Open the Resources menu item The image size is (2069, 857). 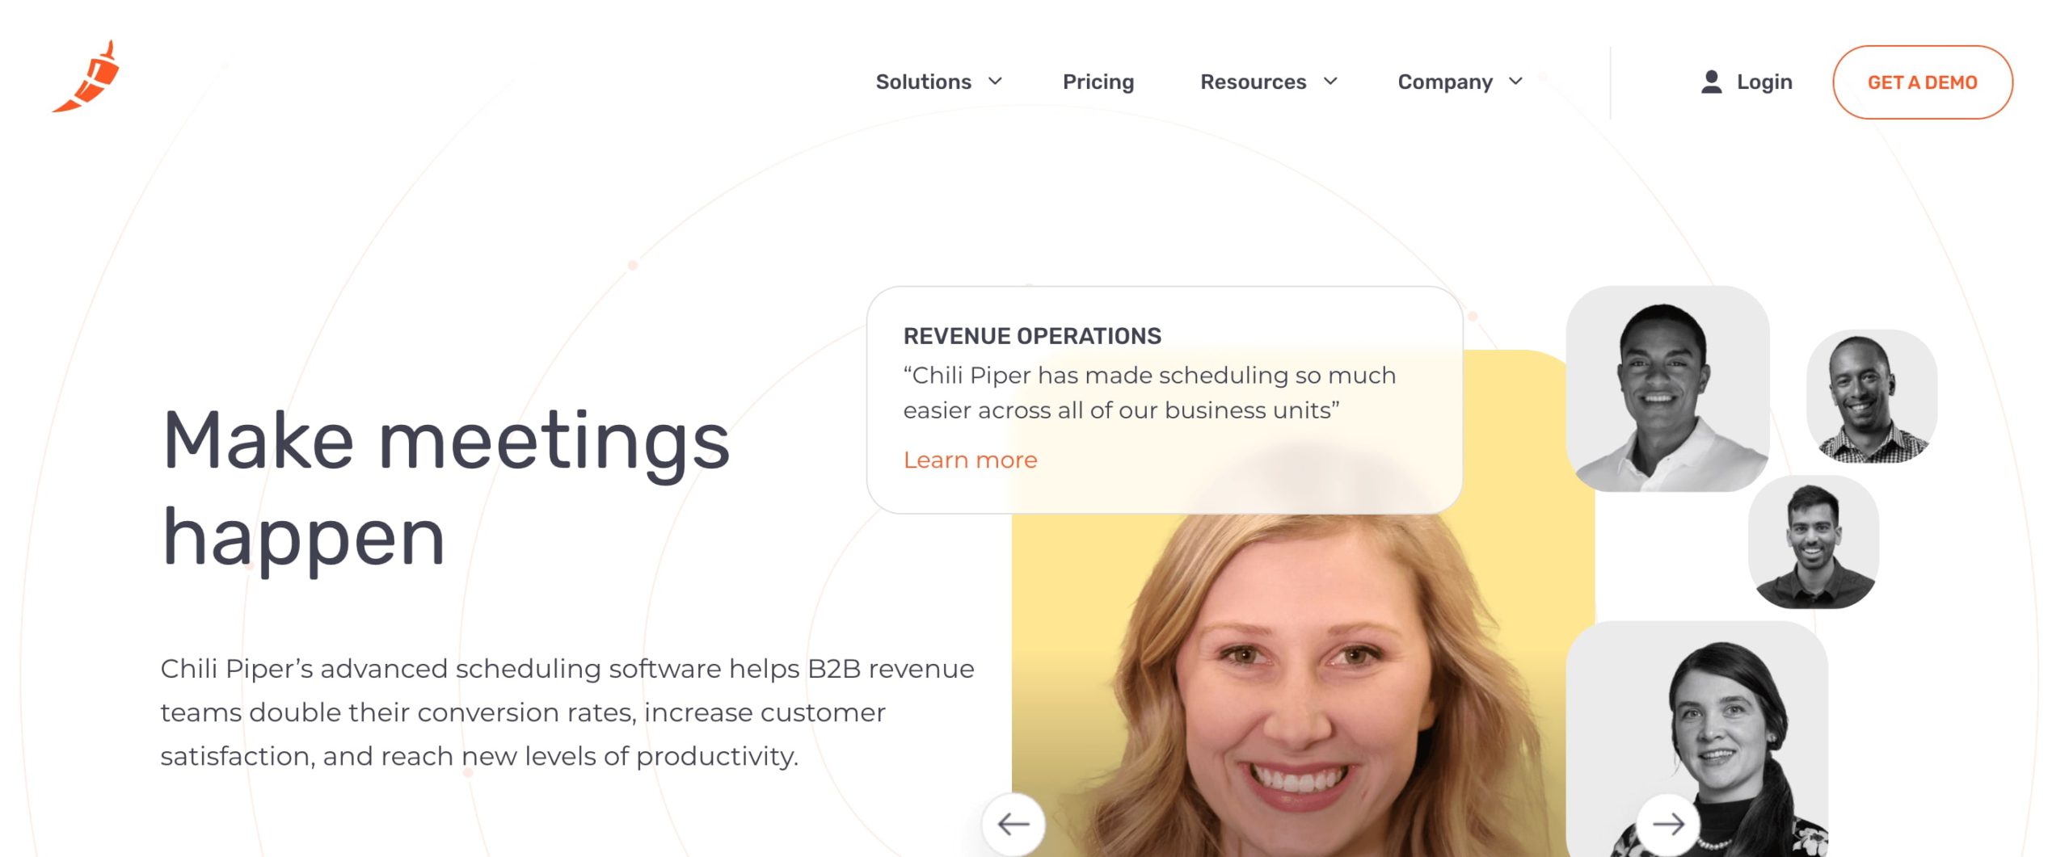(x=1253, y=82)
